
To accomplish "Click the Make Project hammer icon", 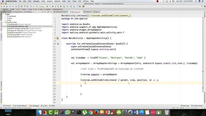I will coord(37,6).
